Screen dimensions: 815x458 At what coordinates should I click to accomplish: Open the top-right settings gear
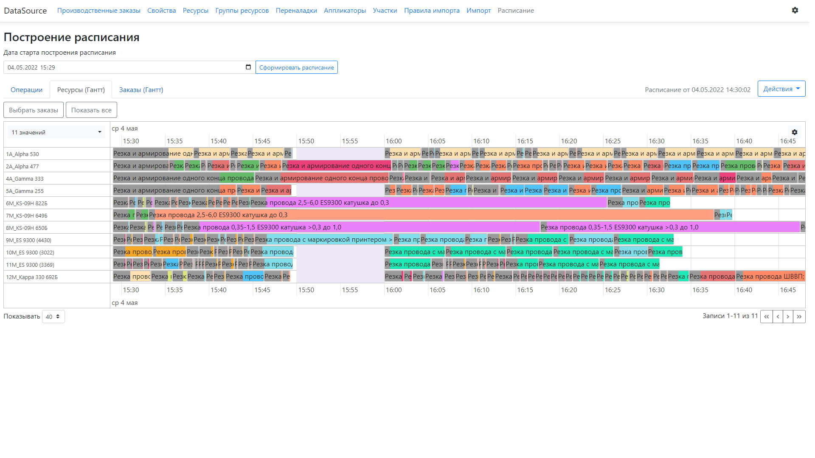795,10
